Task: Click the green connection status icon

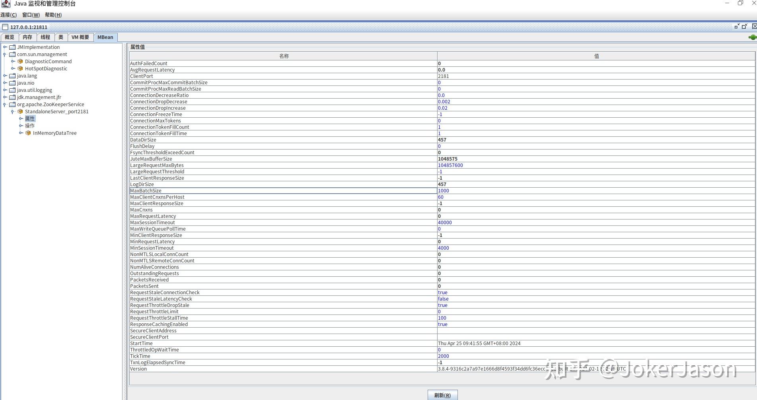Action: [752, 37]
